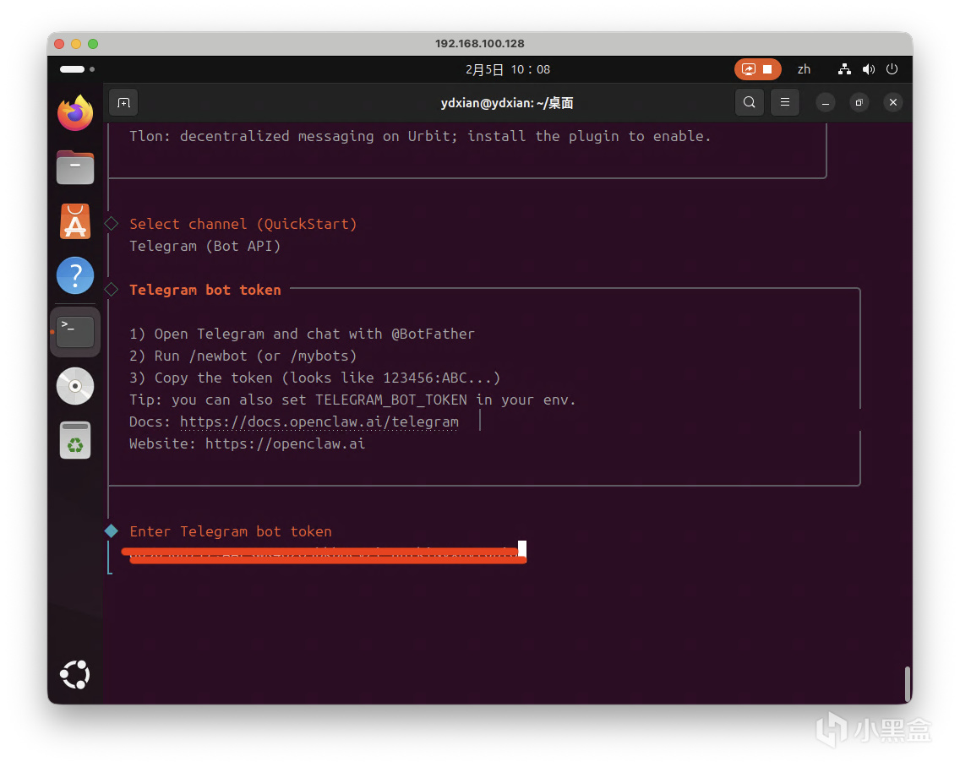Viewport: 960px width, 767px height.
Task: Close the terminal window
Action: [x=893, y=102]
